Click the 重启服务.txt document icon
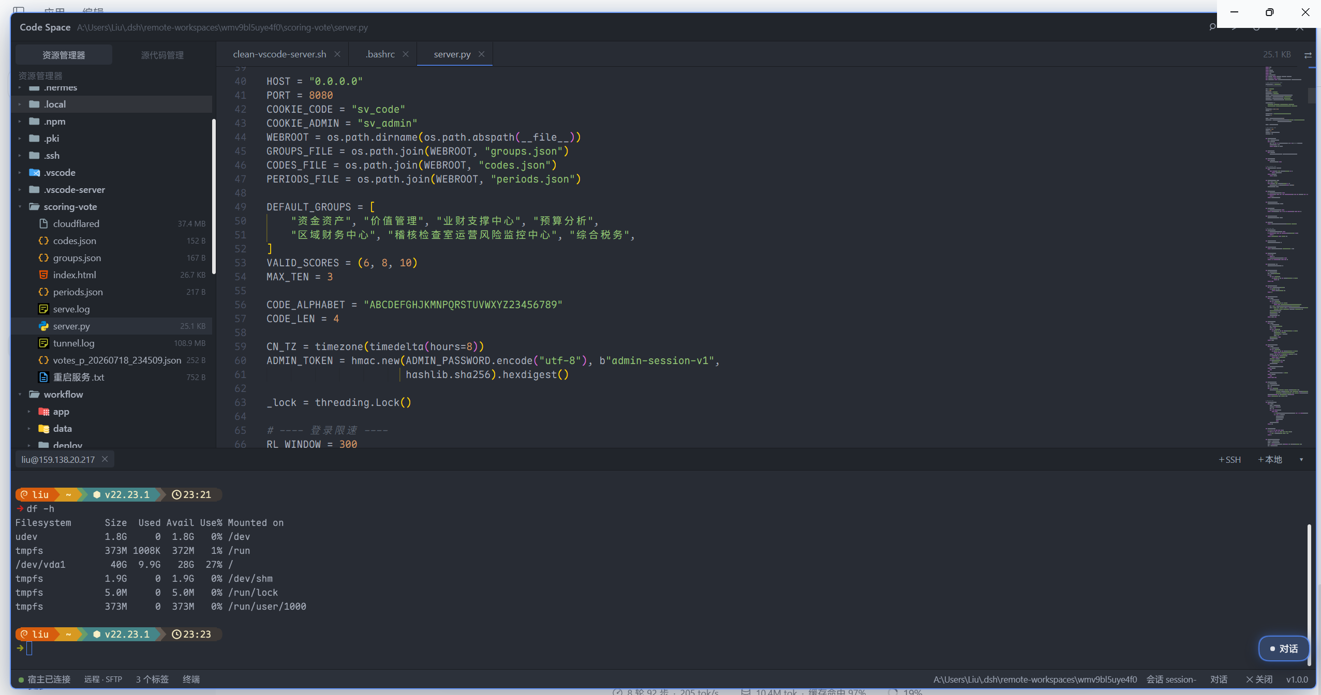Viewport: 1321px width, 695px height. coord(44,377)
